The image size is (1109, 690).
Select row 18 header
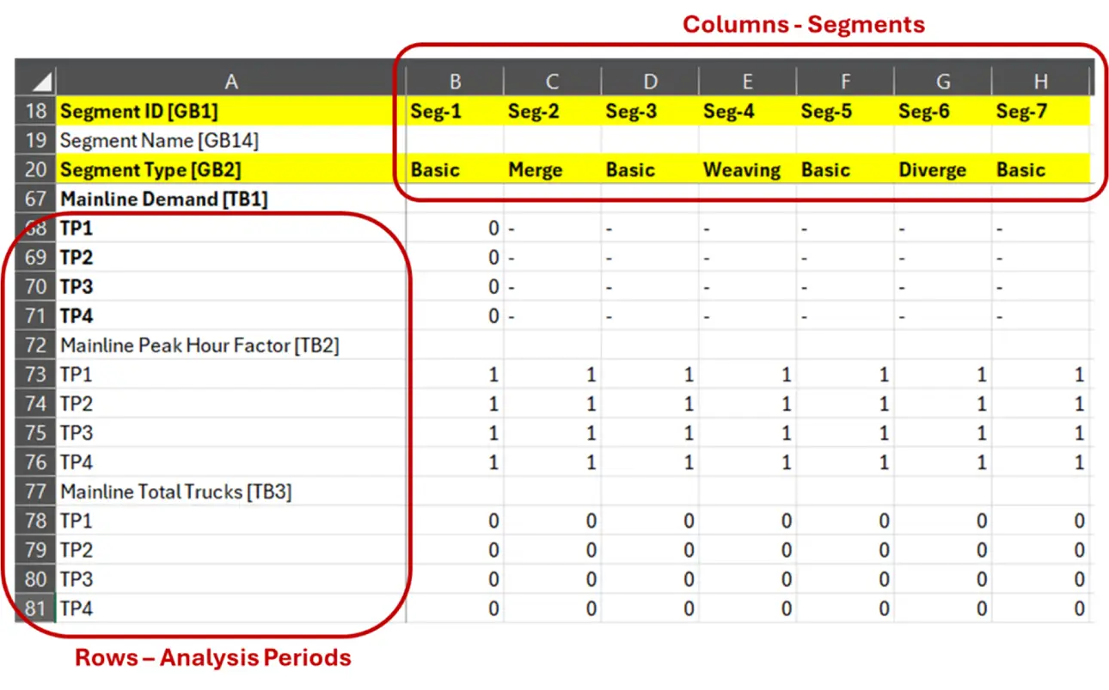(36, 111)
